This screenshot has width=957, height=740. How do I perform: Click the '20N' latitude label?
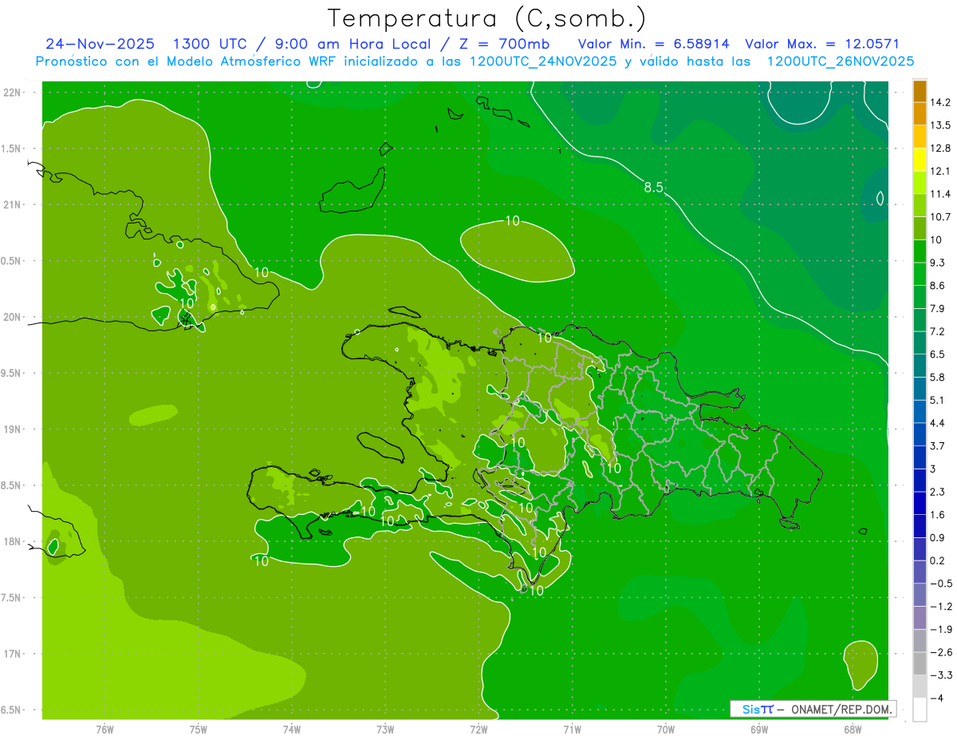point(14,317)
